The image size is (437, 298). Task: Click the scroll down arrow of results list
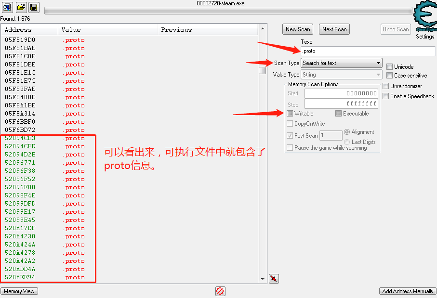(262, 279)
